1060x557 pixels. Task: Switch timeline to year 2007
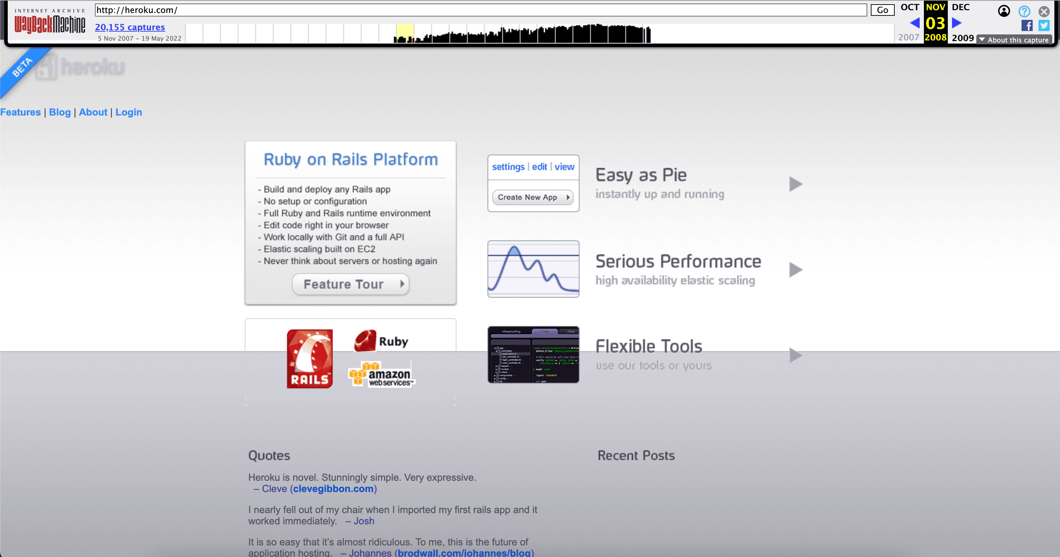coord(909,37)
